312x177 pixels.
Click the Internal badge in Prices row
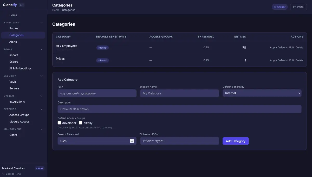102,60
